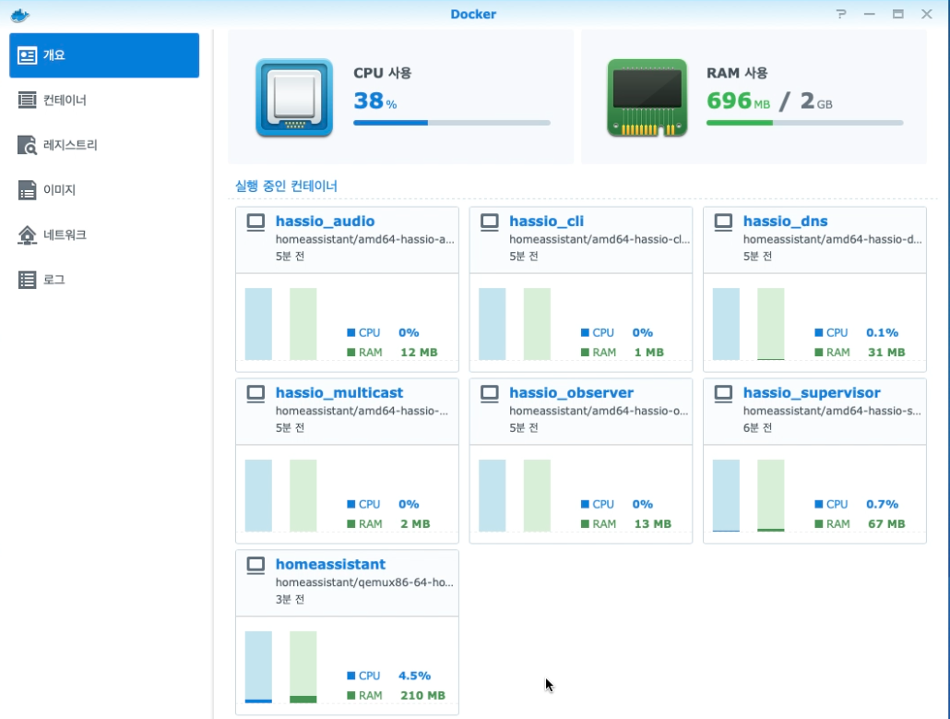Open the 개요 overview tab
Screen dimensions: 950x719
[x=104, y=55]
